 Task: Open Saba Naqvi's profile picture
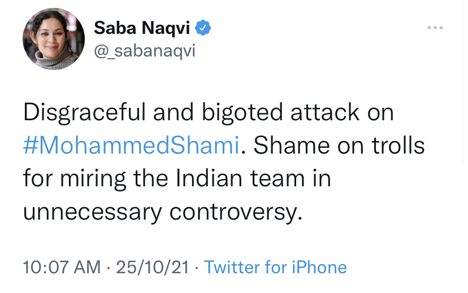(x=54, y=40)
